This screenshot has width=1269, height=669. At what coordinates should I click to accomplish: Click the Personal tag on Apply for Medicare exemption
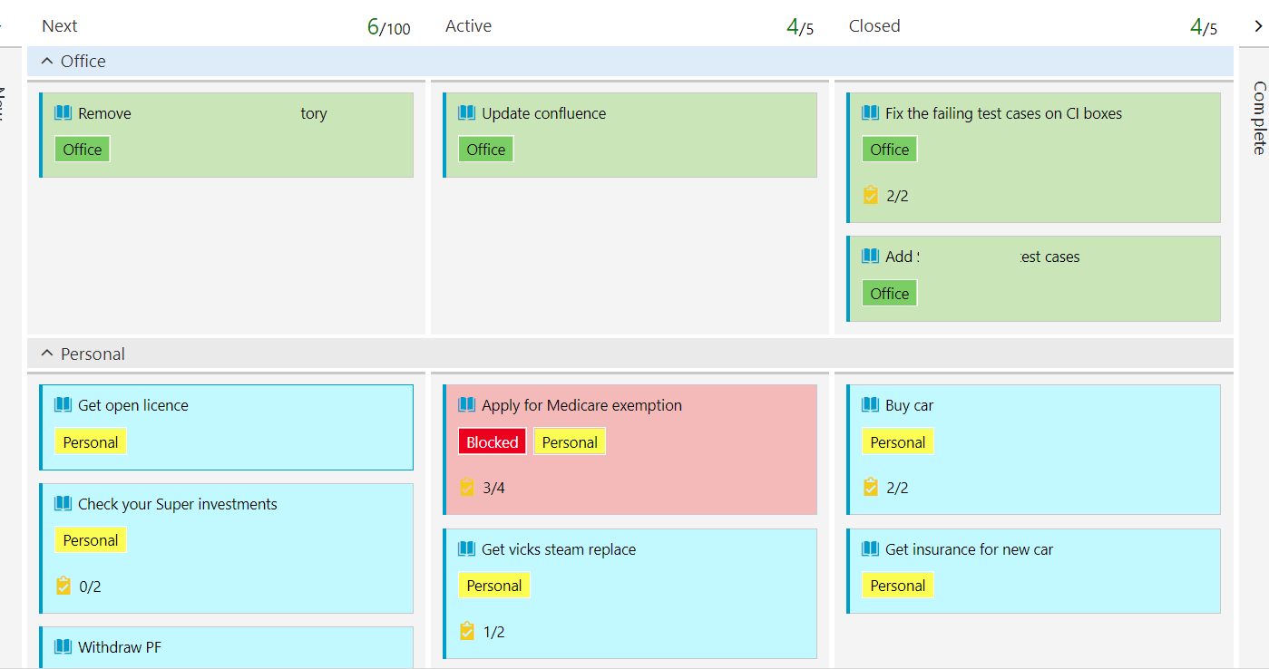tap(570, 441)
